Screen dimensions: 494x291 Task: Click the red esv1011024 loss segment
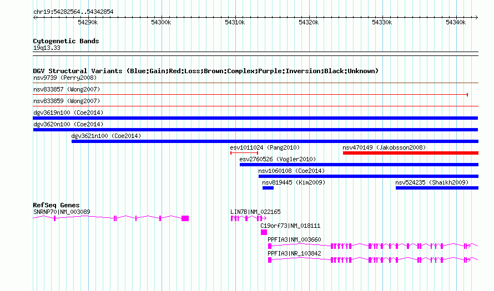click(x=244, y=153)
